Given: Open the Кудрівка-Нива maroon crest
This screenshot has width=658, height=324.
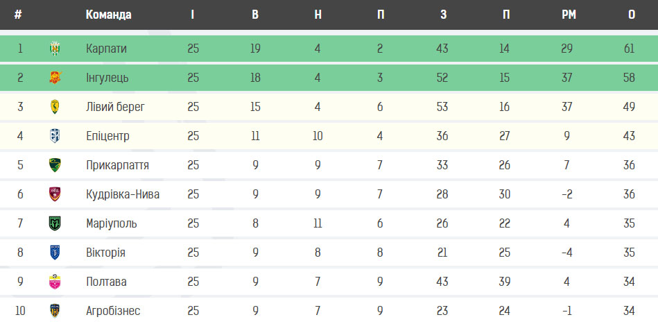Looking at the screenshot, I should [x=55, y=194].
